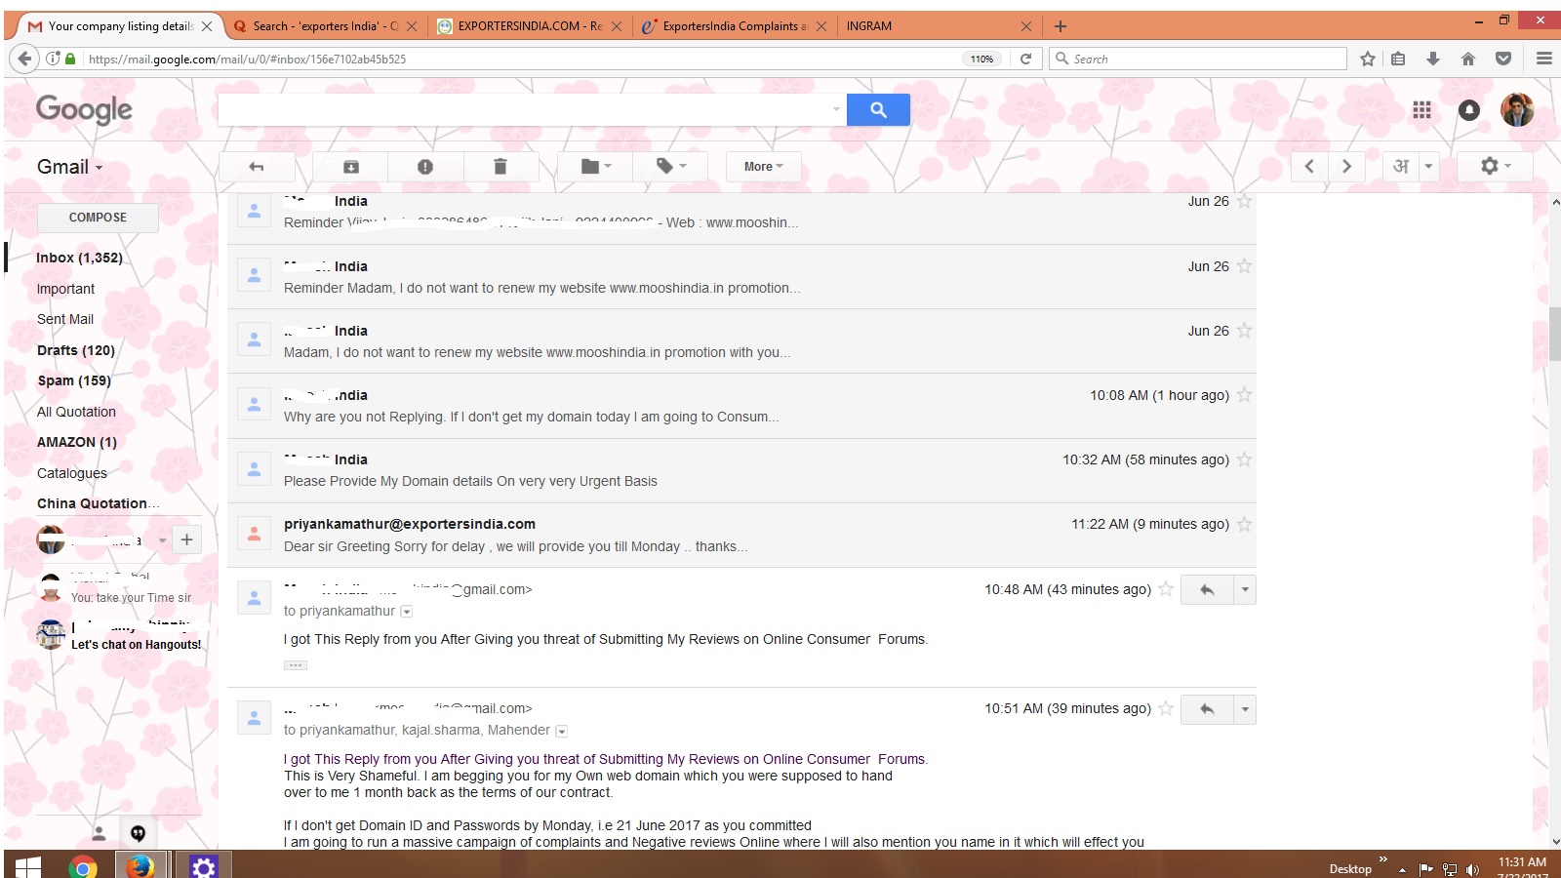Open Firefox downloads arrow
This screenshot has height=878, width=1561.
tap(1433, 59)
